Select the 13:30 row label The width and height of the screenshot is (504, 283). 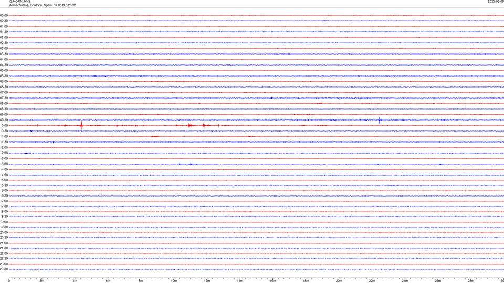pos(4,164)
